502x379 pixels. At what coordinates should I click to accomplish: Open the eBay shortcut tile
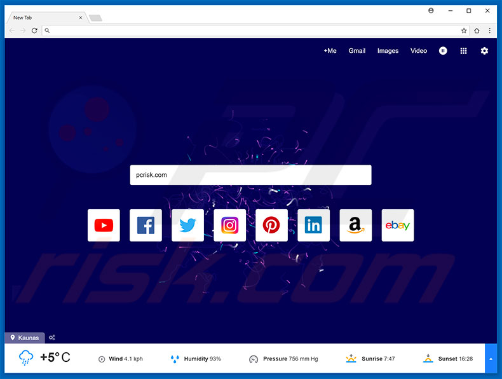(398, 225)
